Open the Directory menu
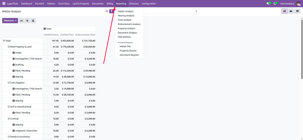Screen dimensions: 303x140 coord(134,4)
